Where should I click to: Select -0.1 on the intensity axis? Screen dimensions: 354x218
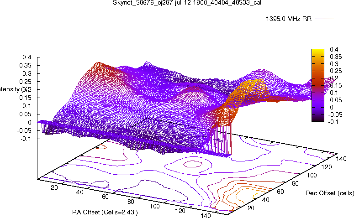[26, 139]
